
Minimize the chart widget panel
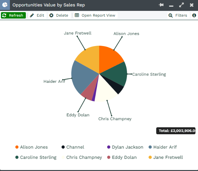pos(171,5)
